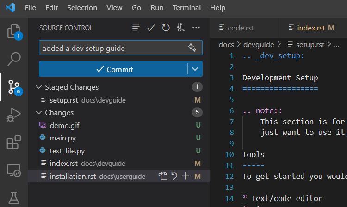Open the Remote Explorer icon
Image resolution: width=347 pixels, height=207 pixels.
(x=13, y=170)
